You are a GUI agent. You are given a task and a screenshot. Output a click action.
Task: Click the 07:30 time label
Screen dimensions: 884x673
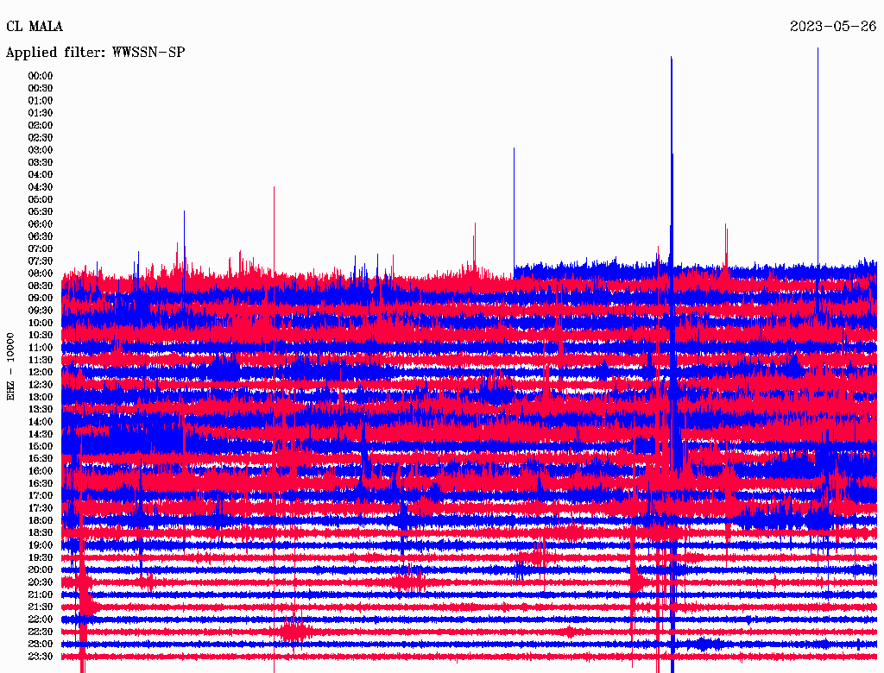[x=41, y=261]
